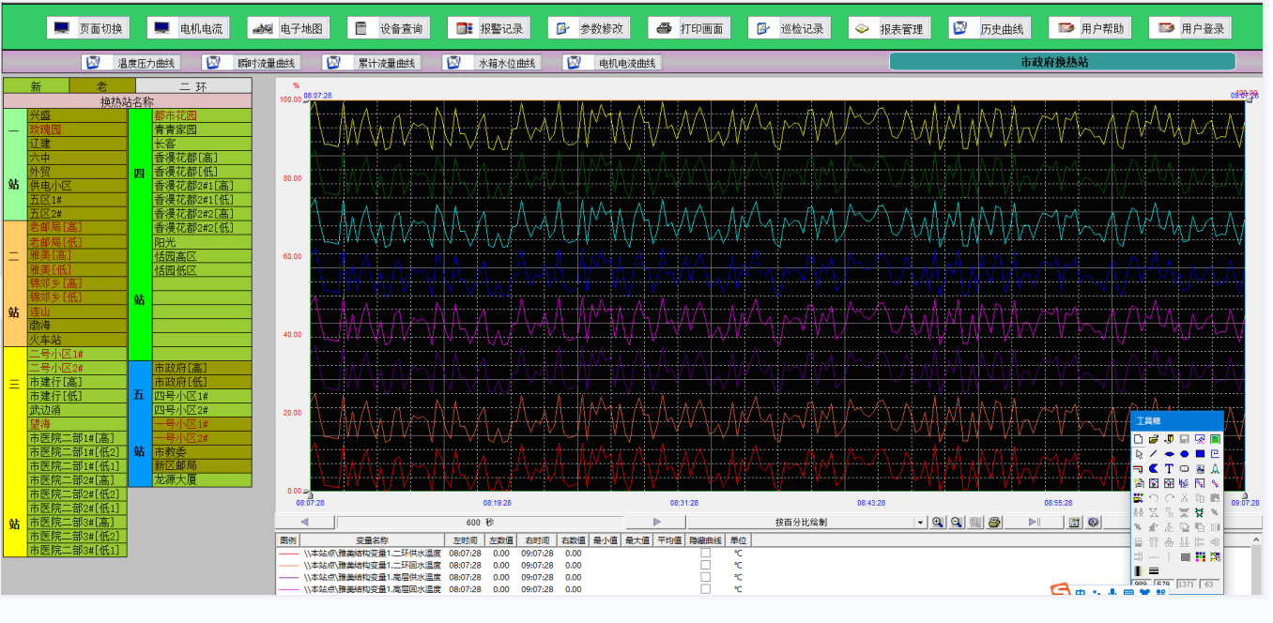This screenshot has height=623, width=1273.
Task: Choose the line drawing tool in the toolbox
Action: [1154, 454]
